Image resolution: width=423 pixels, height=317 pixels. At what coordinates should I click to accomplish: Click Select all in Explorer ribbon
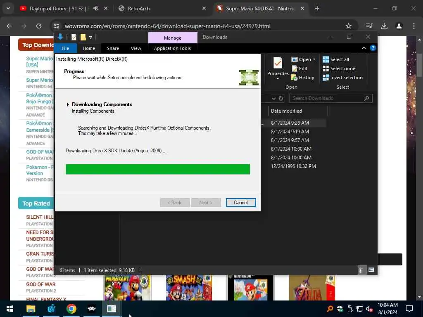[x=336, y=59]
